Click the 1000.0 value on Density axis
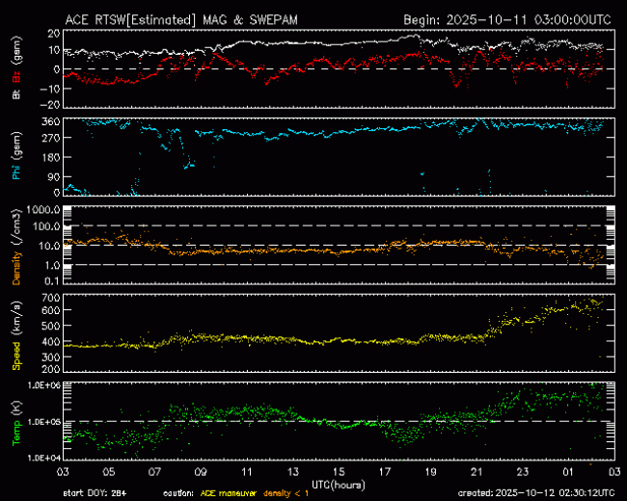 point(44,209)
